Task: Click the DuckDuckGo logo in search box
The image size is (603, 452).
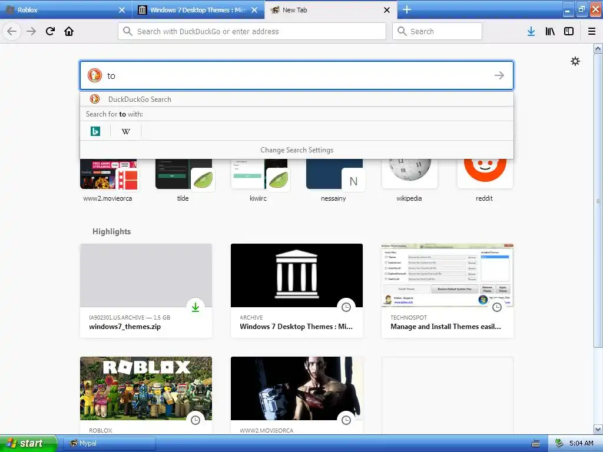Action: click(x=95, y=75)
